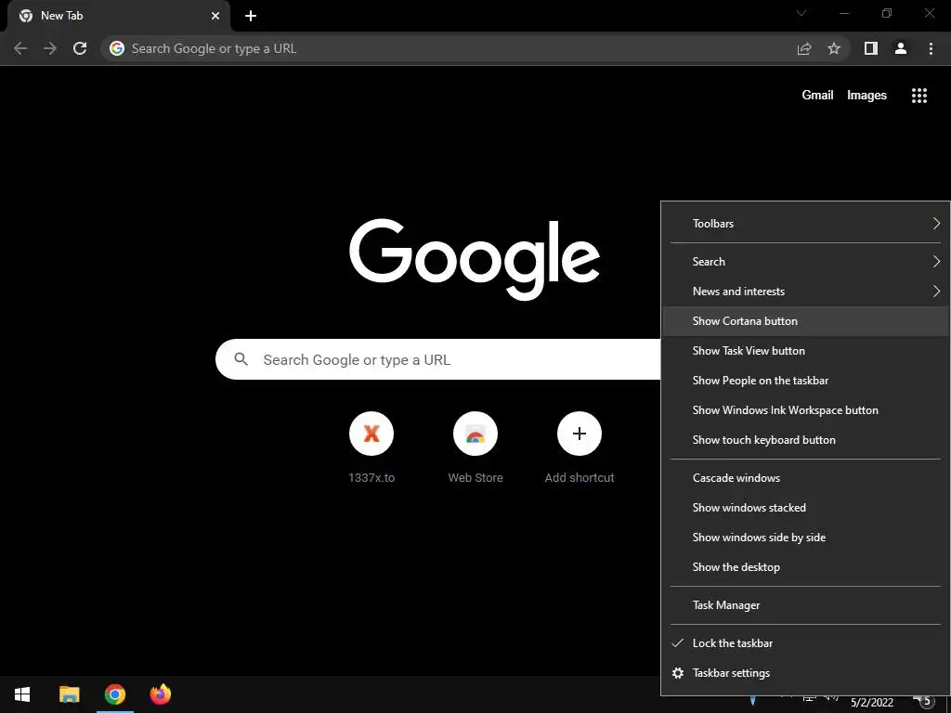The width and height of the screenshot is (951, 713).
Task: Open the Images link
Action: click(x=866, y=96)
